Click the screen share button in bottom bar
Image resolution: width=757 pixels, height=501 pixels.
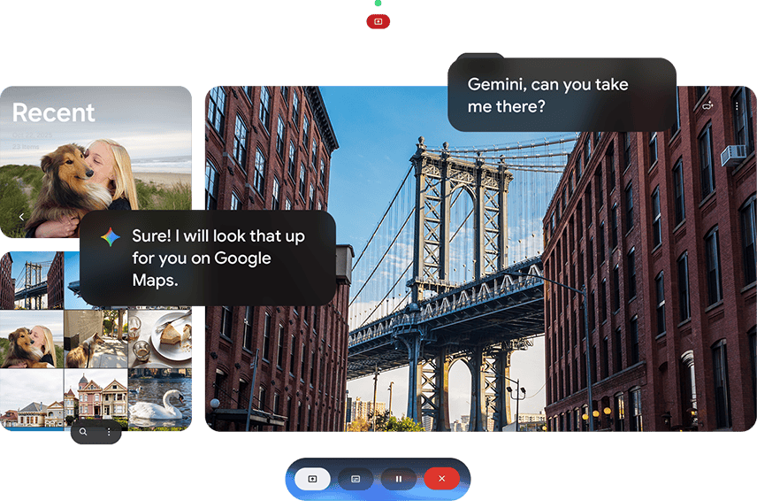[x=312, y=479]
